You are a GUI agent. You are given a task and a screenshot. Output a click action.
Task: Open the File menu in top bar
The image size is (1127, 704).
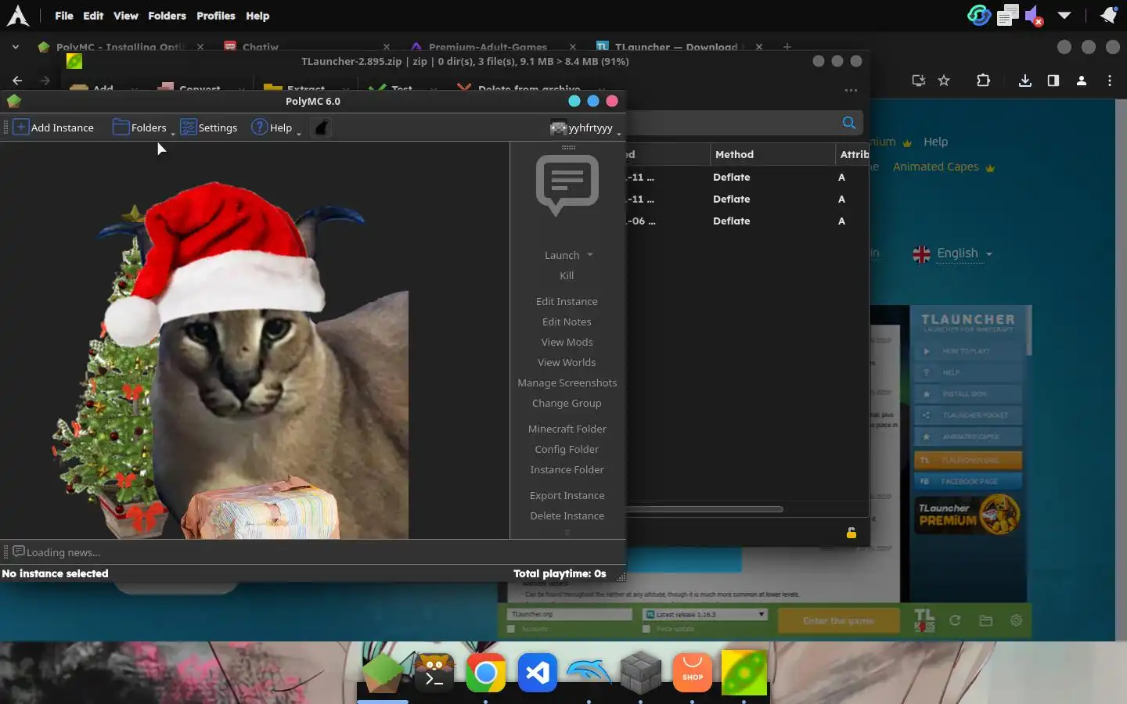coord(64,16)
